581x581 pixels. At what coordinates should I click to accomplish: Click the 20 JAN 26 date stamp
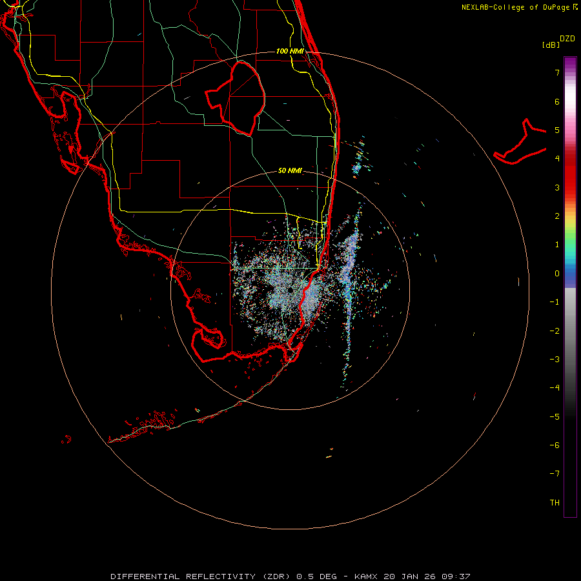[409, 576]
